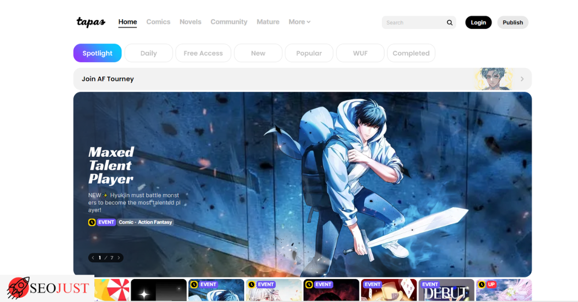Open the tapas logo homepage link
The image size is (578, 302).
tap(91, 22)
